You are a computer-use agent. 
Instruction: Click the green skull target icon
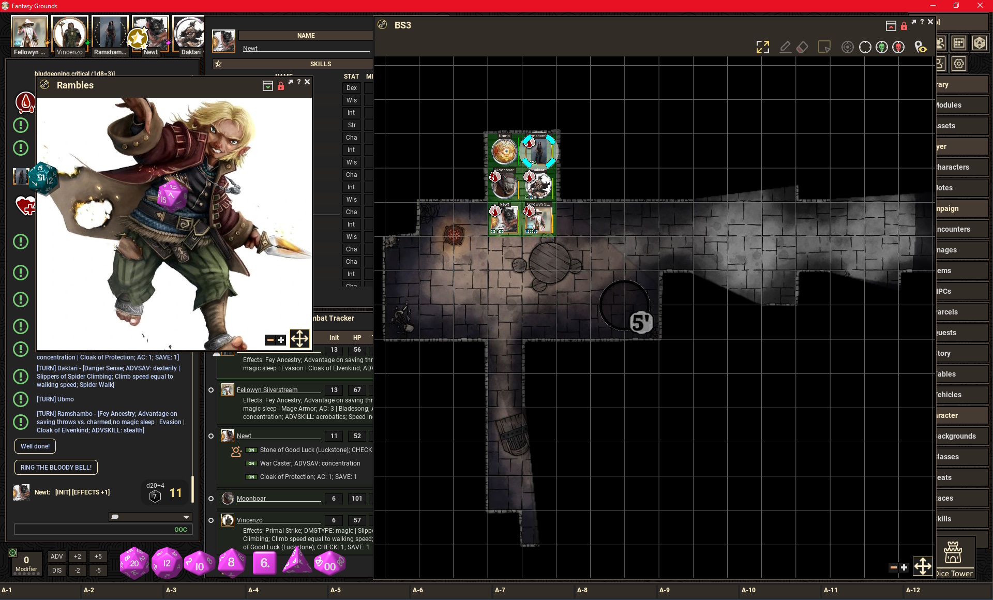pyautogui.click(x=882, y=48)
